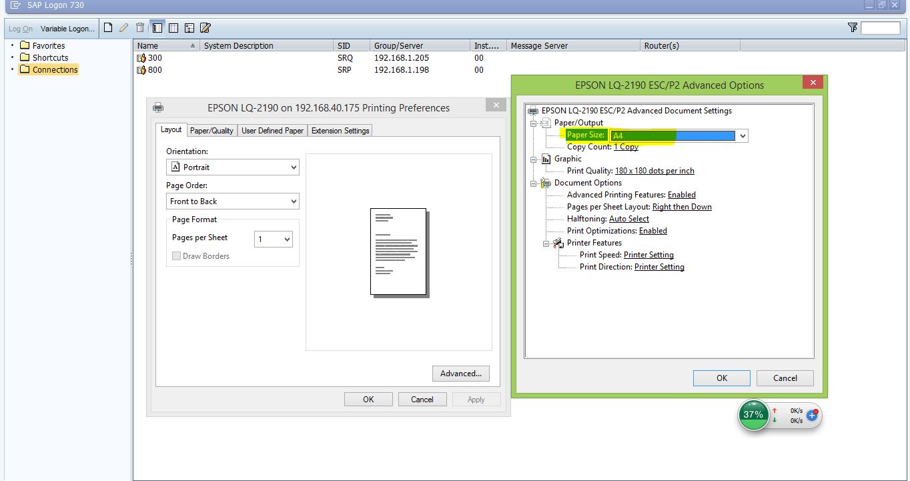Open the notepad with pencil icon in toolbar
This screenshot has height=481, width=910.
tap(205, 28)
